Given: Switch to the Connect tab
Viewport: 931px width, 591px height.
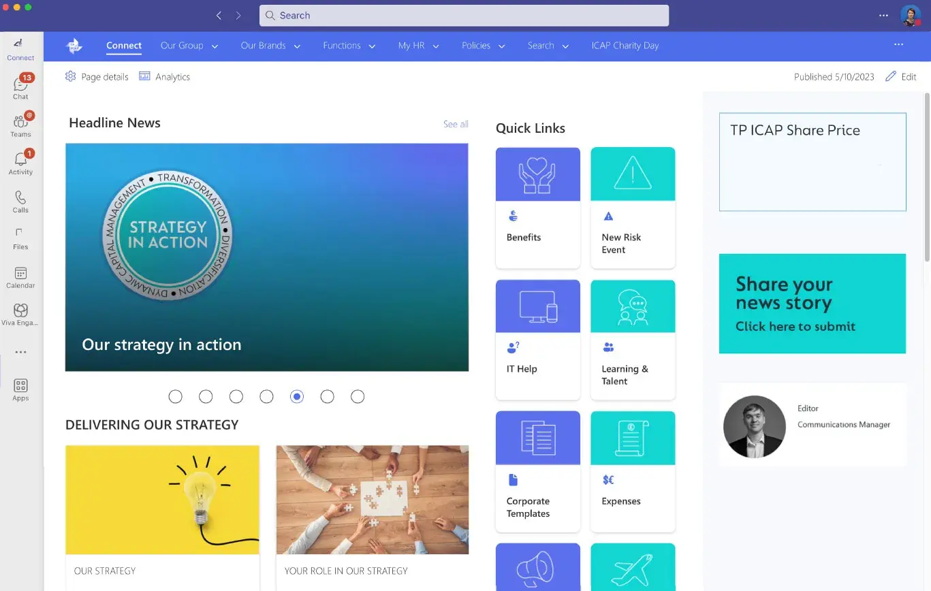Looking at the screenshot, I should point(124,46).
